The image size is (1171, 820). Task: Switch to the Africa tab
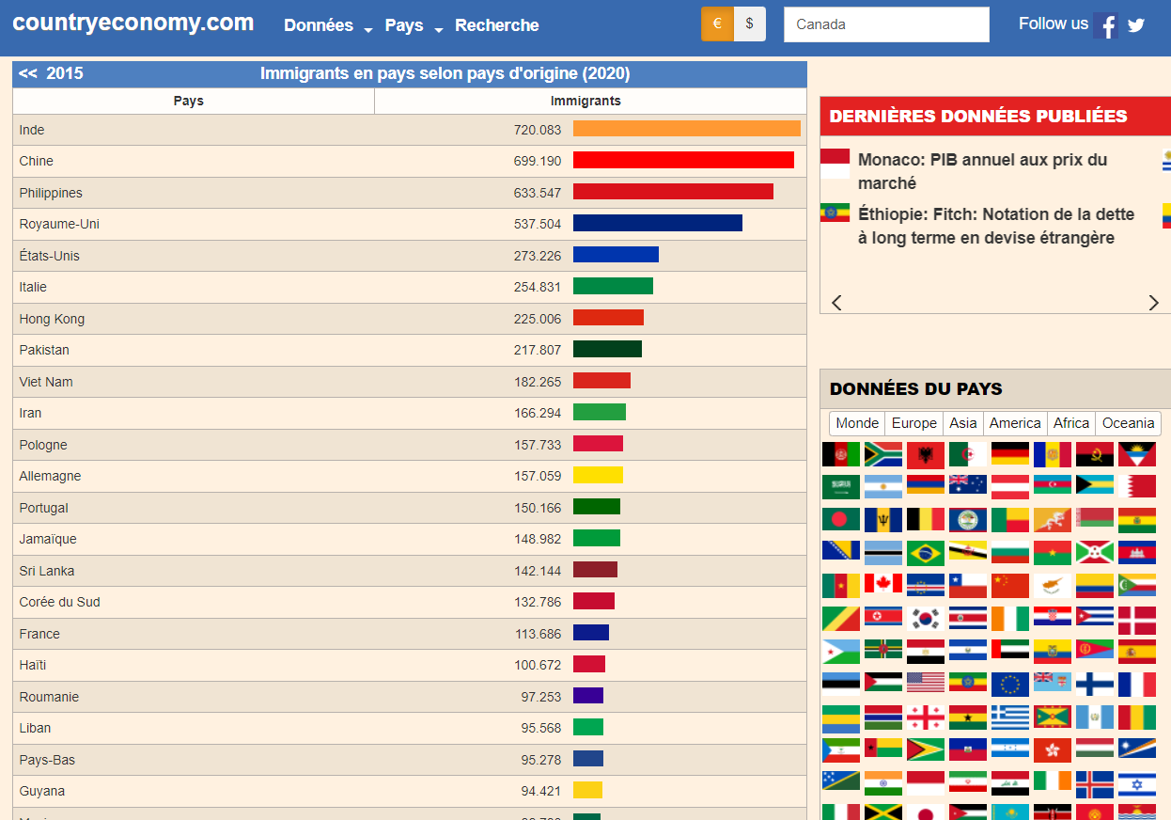click(1070, 423)
